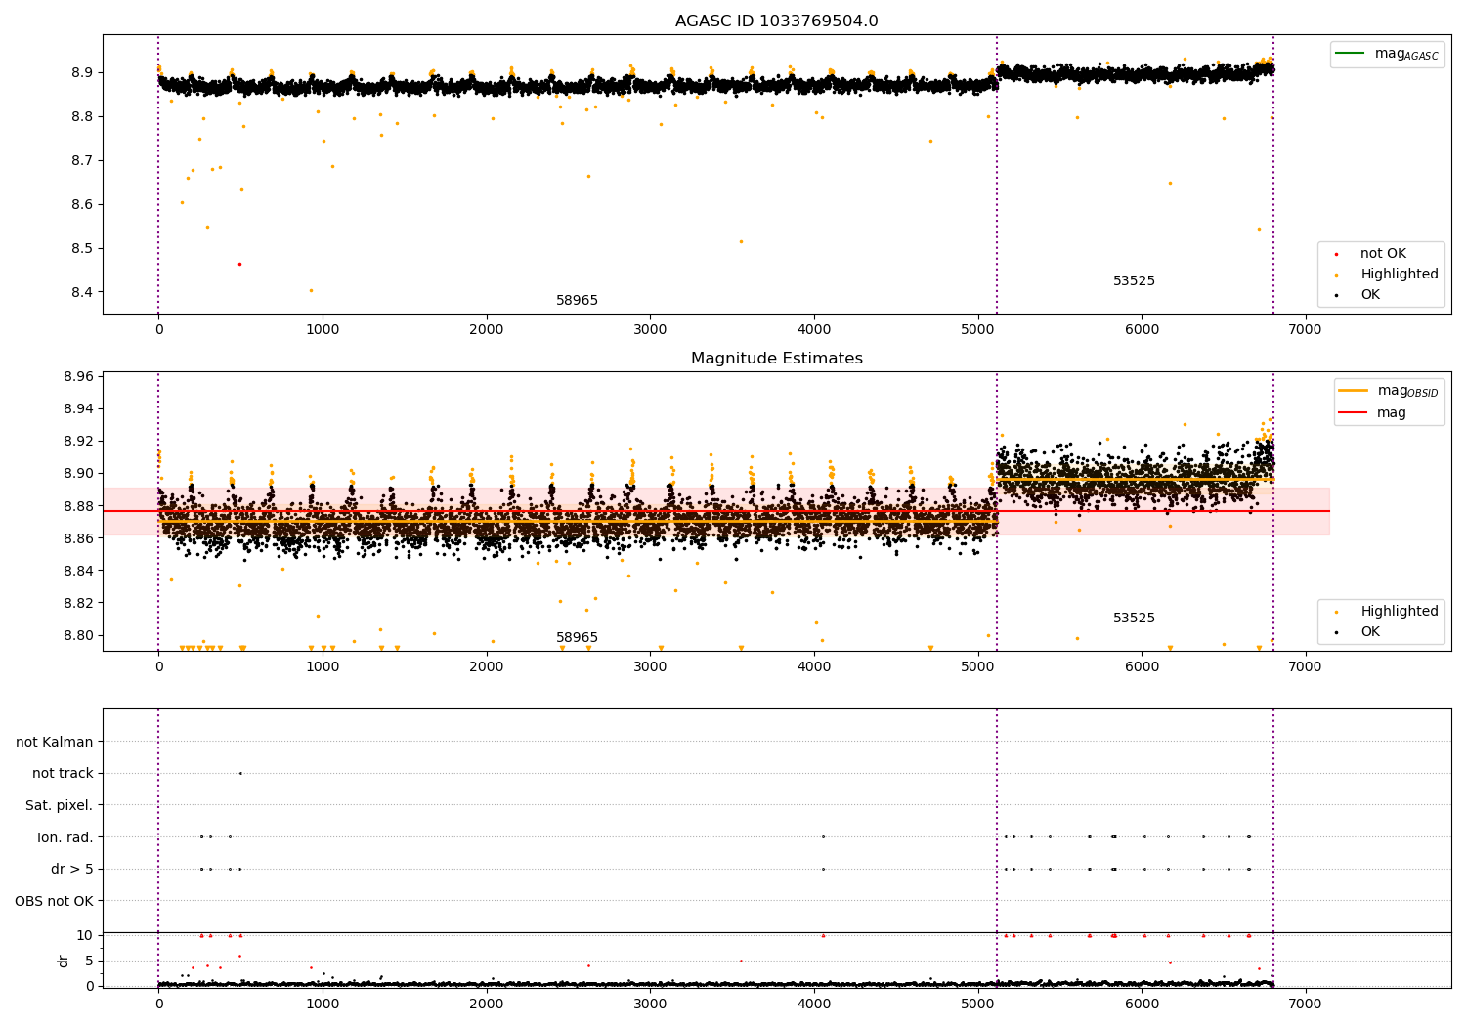
Task: Click the 'not Kalman' row label
Action: [x=55, y=743]
